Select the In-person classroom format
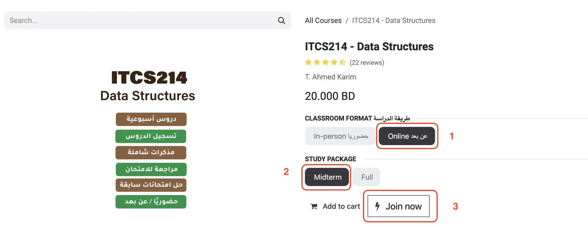Viewport: 588px width, 227px height. click(x=340, y=136)
